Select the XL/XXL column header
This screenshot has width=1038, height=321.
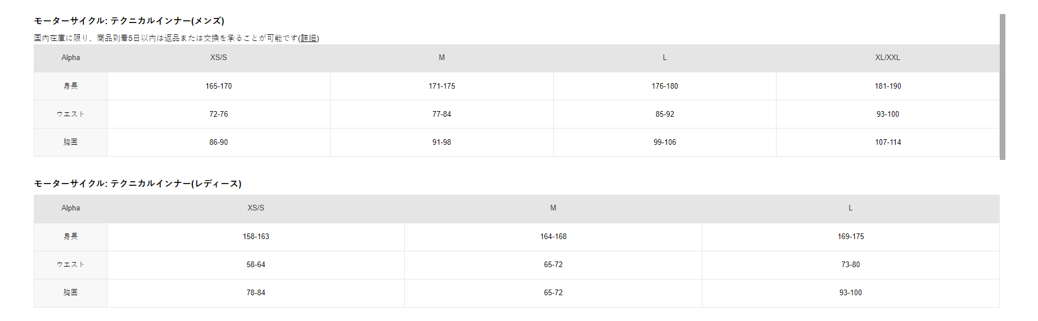point(887,58)
